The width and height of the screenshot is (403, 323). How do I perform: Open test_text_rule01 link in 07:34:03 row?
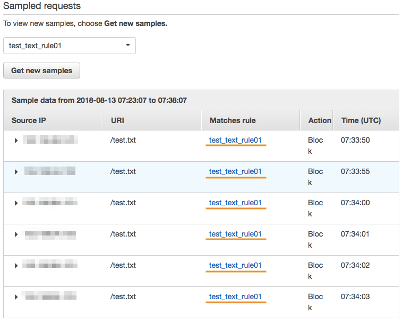pos(235,297)
